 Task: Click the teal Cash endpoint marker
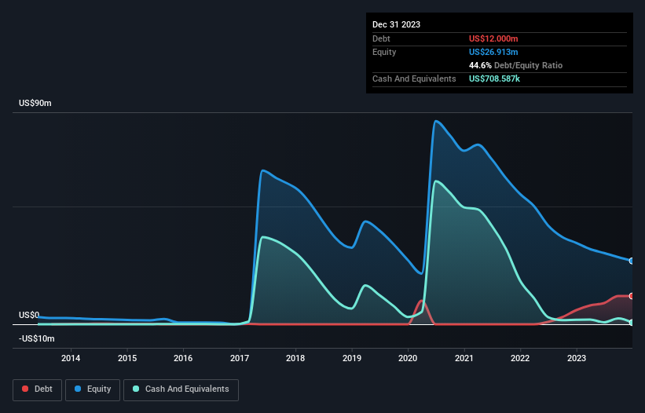pos(632,323)
